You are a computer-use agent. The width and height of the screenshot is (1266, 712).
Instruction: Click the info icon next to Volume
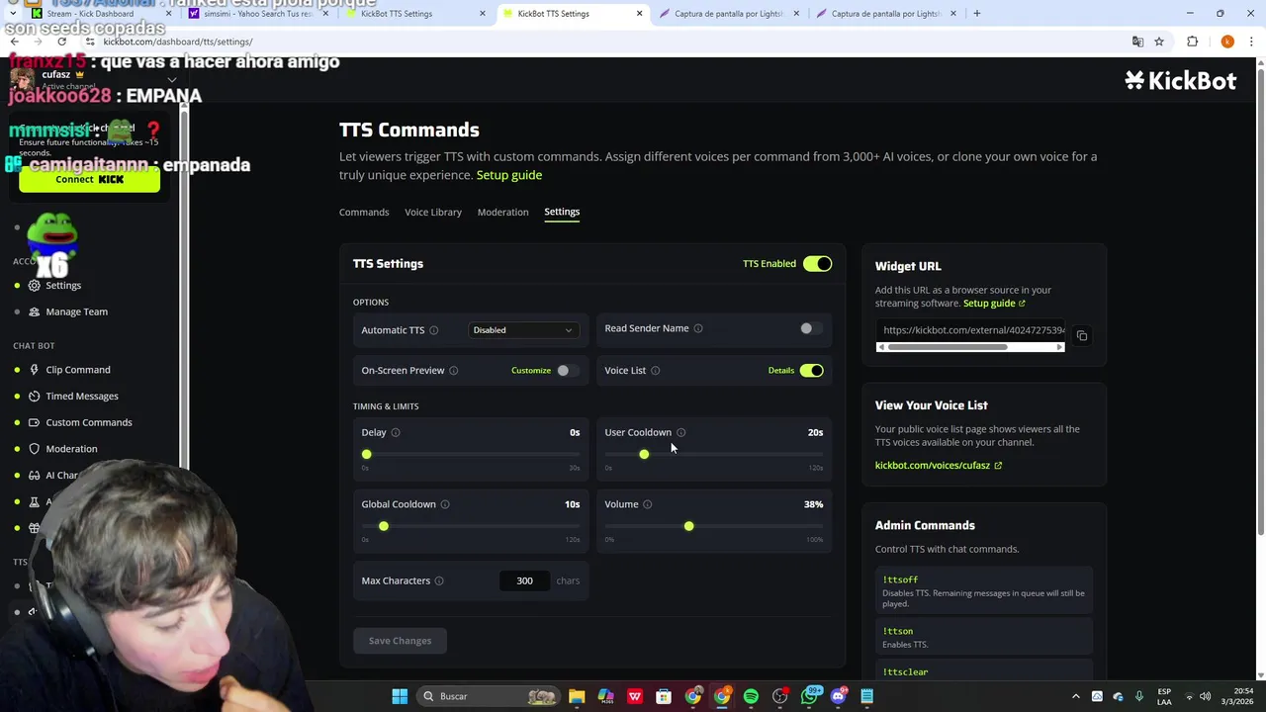pyautogui.click(x=648, y=504)
